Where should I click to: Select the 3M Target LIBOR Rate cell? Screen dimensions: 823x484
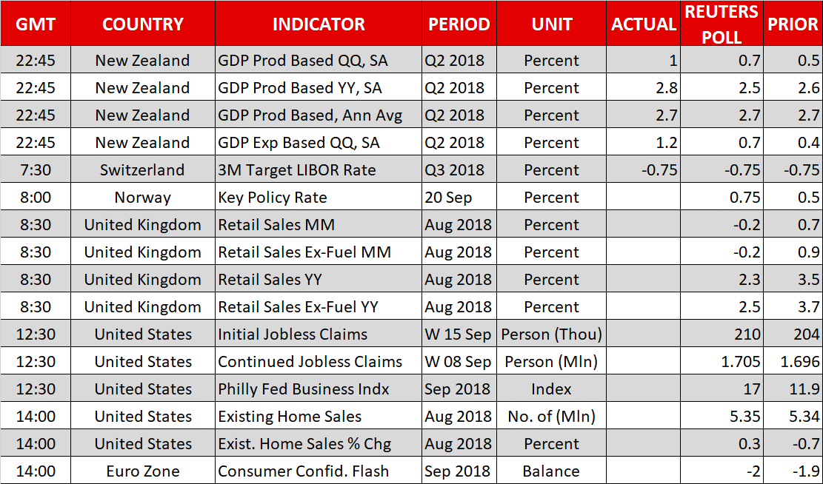297,170
